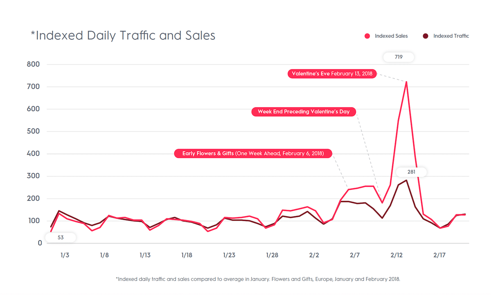Image resolution: width=491 pixels, height=295 pixels.
Task: Click the 2/17 date axis label
Action: [x=439, y=255]
